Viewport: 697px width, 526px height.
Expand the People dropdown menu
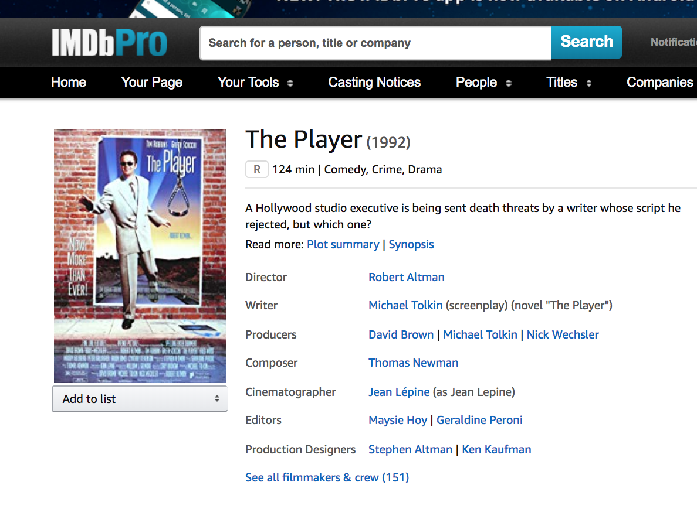click(483, 82)
